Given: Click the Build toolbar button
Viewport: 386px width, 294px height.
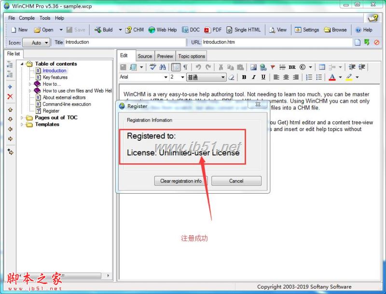Looking at the screenshot, I should click(103, 30).
